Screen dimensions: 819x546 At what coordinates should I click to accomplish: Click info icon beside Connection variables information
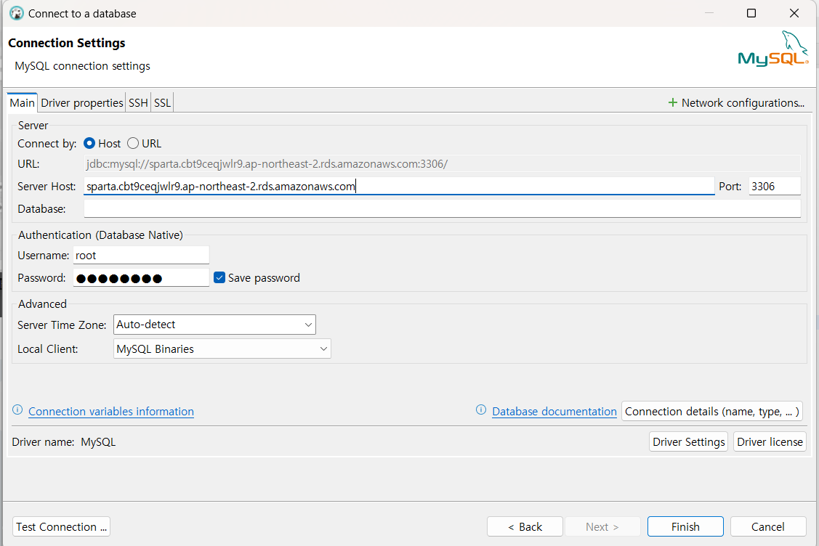17,409
